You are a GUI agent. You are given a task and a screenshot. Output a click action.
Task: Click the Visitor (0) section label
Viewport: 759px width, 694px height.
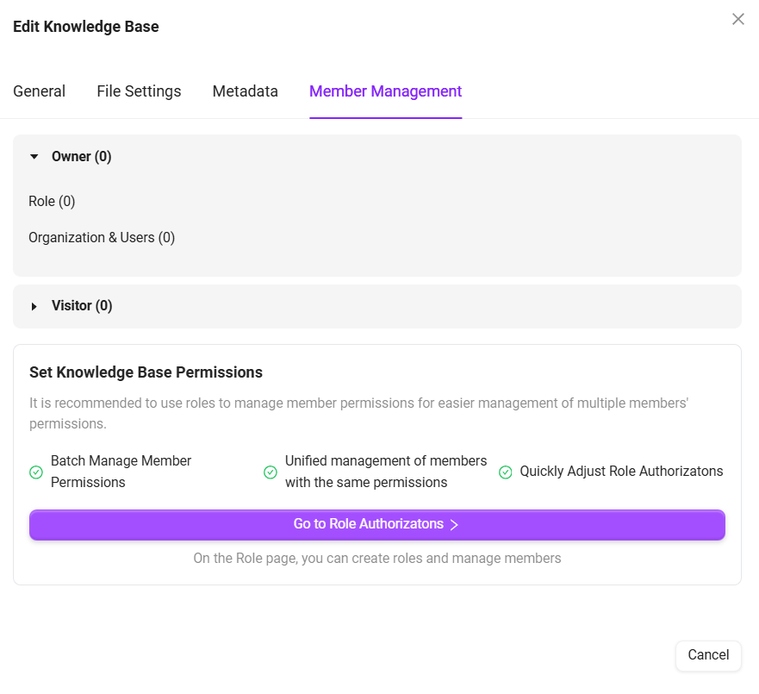click(x=82, y=306)
